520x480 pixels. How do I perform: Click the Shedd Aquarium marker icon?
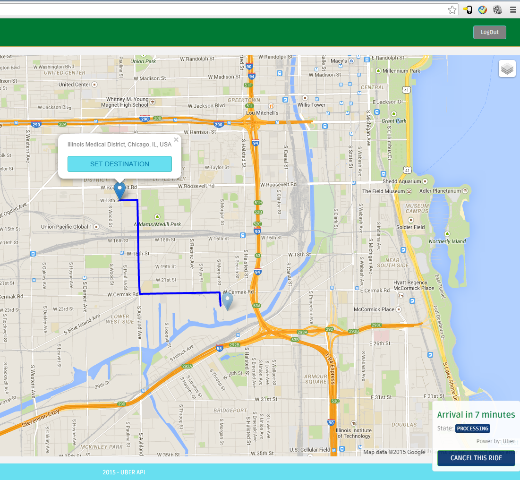click(x=425, y=181)
